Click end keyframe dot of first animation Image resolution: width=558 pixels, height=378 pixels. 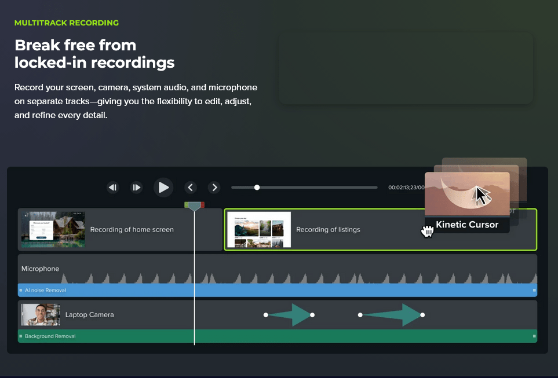coord(312,315)
